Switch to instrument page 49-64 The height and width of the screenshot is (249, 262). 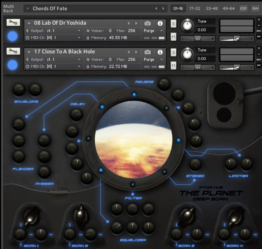point(228,8)
